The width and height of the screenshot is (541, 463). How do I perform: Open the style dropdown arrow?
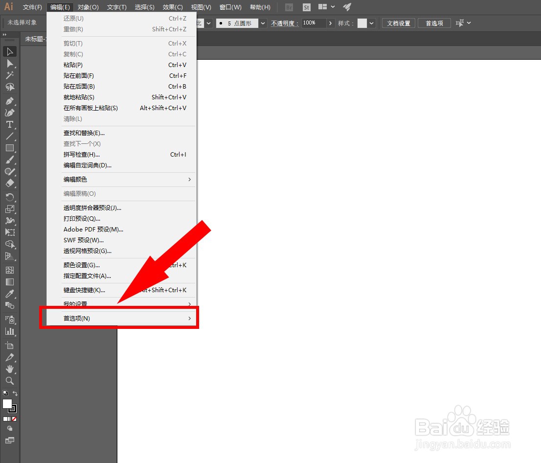tap(371, 23)
